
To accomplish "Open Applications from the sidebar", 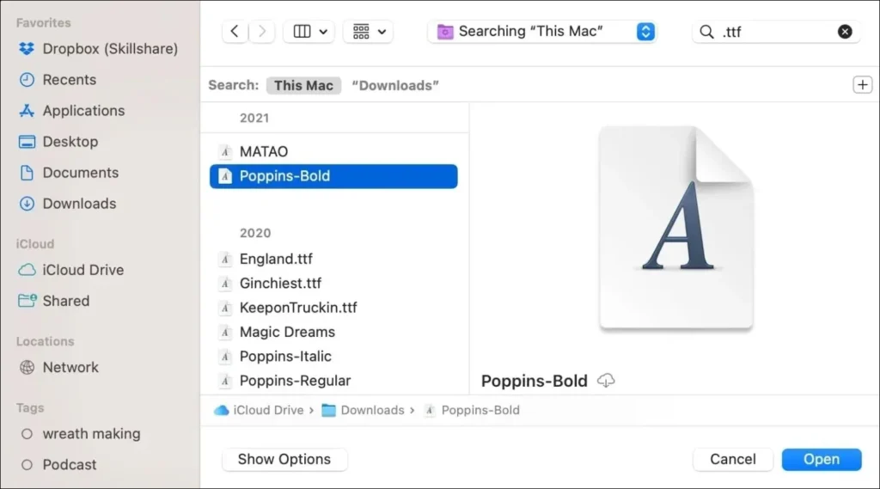I will coord(83,111).
